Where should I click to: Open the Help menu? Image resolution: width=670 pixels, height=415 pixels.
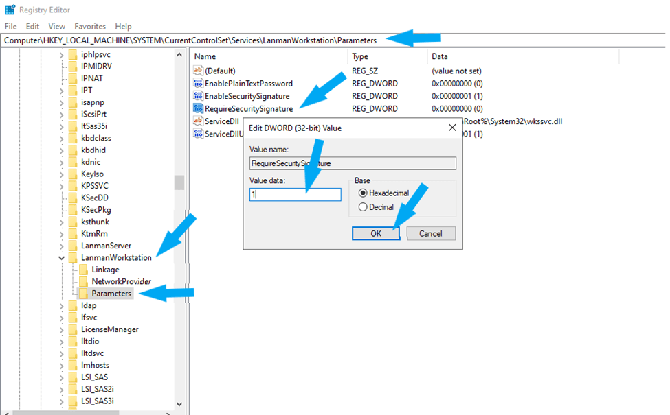point(123,27)
